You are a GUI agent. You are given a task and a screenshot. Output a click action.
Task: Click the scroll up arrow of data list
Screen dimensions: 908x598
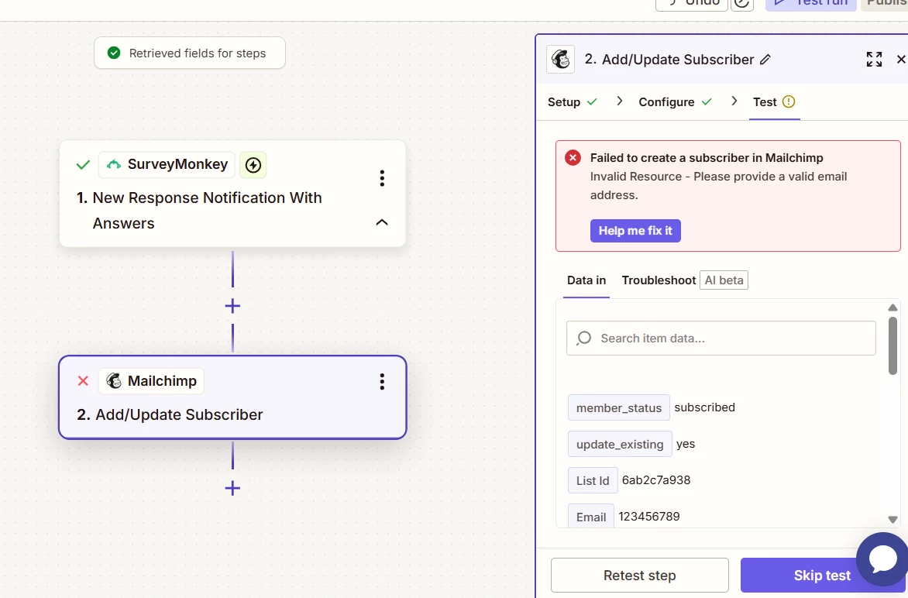[x=893, y=308]
